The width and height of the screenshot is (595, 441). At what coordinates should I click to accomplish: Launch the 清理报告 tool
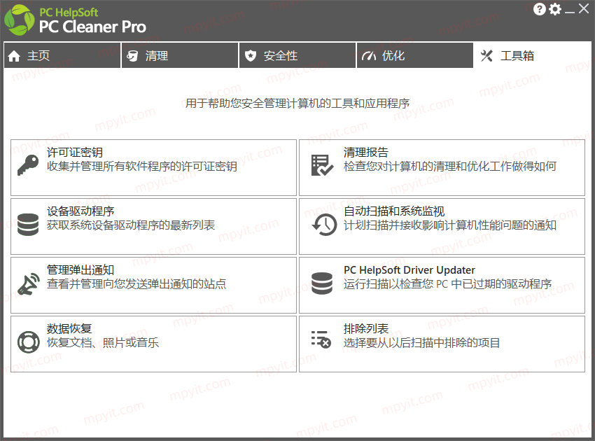click(x=442, y=168)
